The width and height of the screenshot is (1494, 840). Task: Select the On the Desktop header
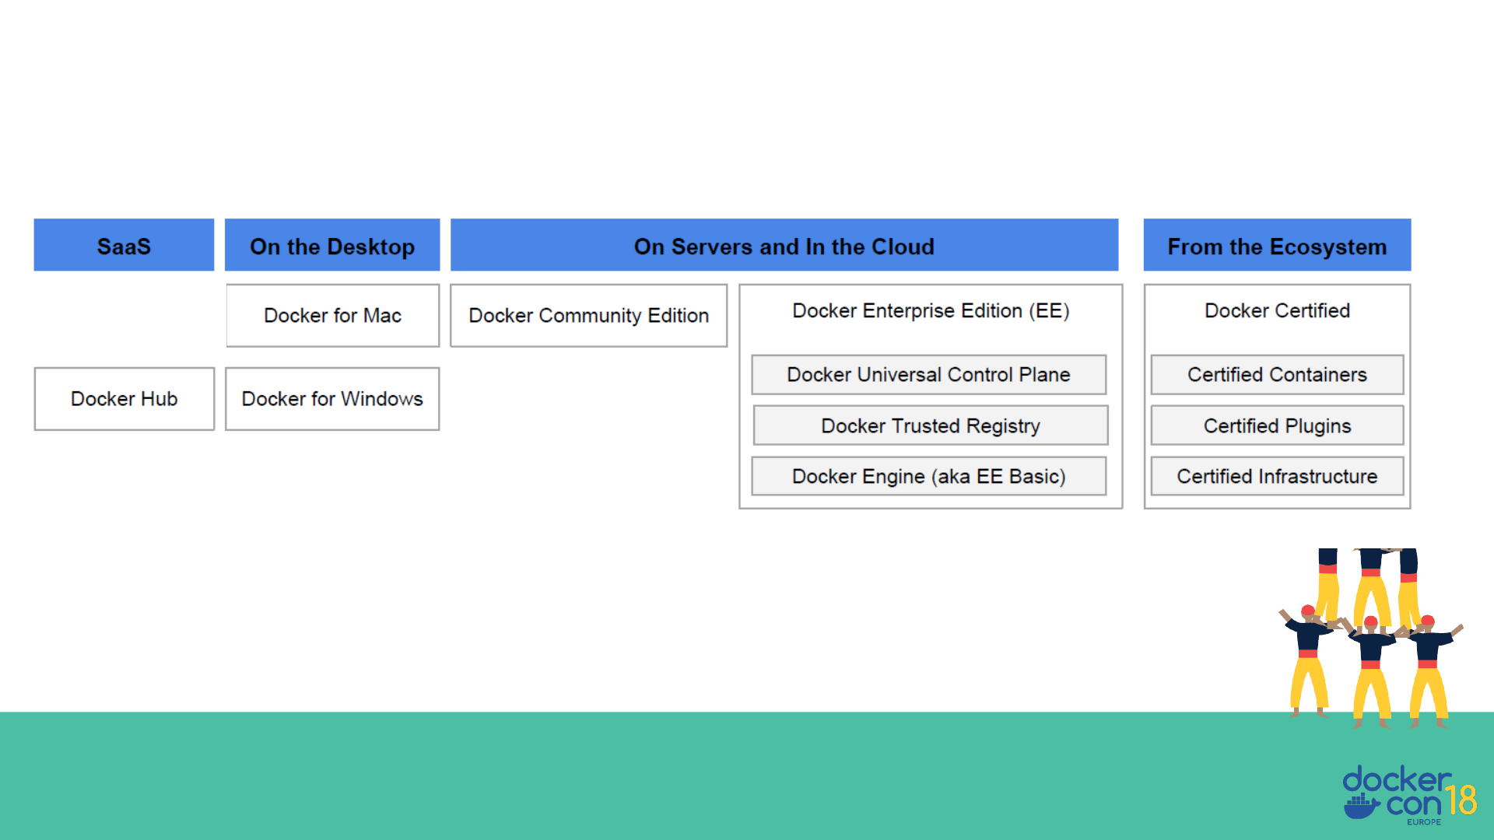pos(332,246)
